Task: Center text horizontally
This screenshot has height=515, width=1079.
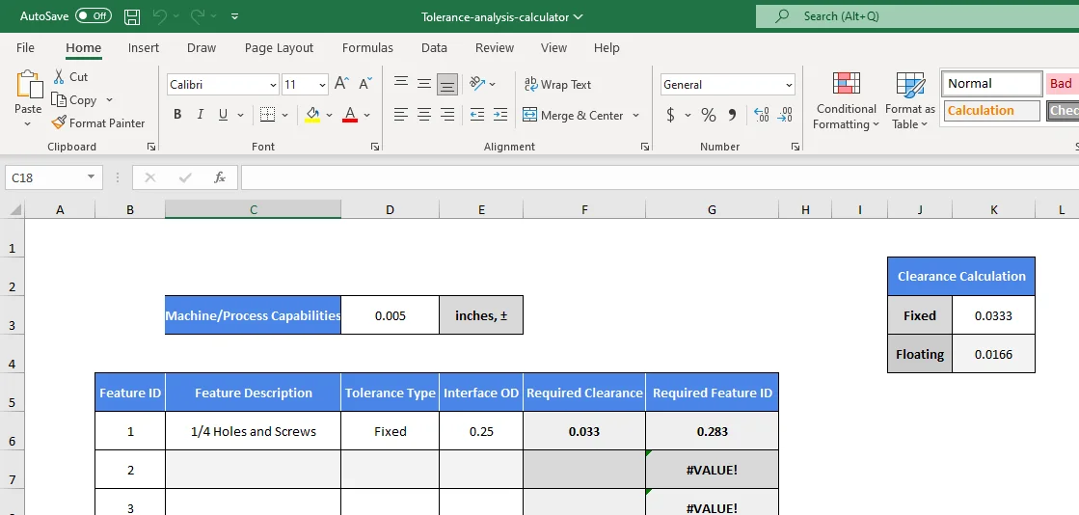Action: (424, 115)
